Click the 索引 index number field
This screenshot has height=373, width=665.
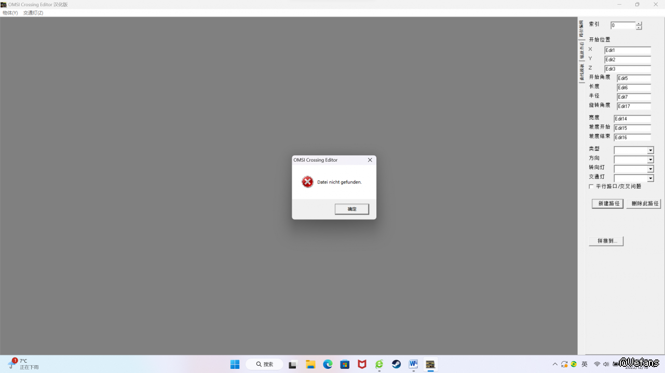(x=623, y=25)
